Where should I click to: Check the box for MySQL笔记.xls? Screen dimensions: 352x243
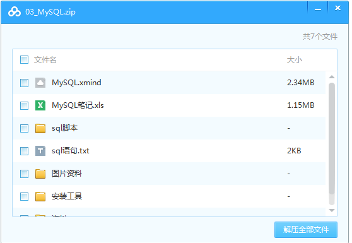click(24, 105)
